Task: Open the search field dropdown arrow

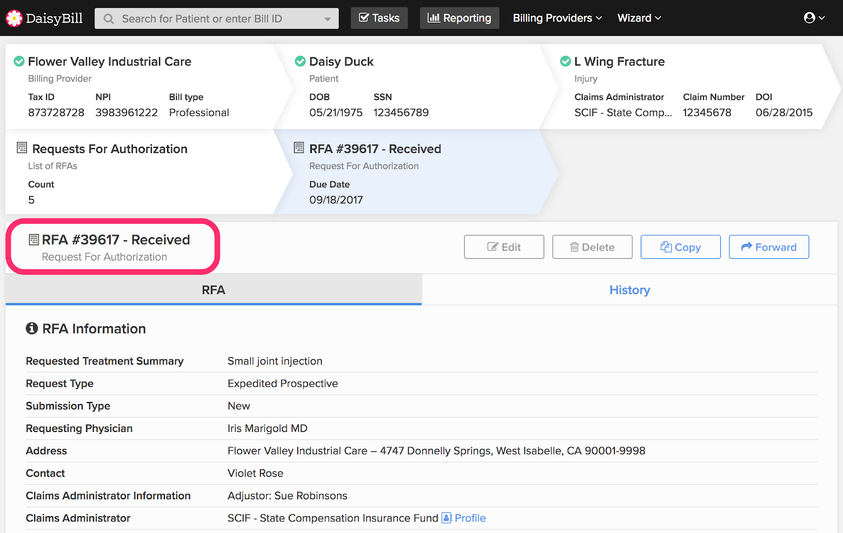Action: click(327, 19)
